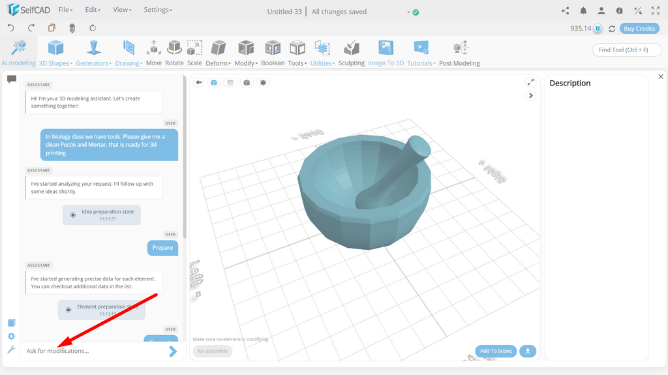
Task: Open the save status dropdown arrow
Action: pyautogui.click(x=408, y=12)
